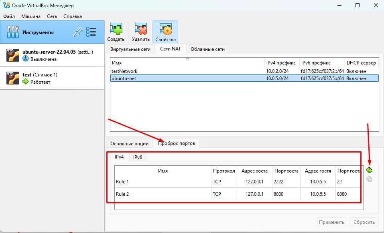Click the 10.0.2.0/24 prefix cell
The height and width of the screenshot is (233, 384).
277,71
